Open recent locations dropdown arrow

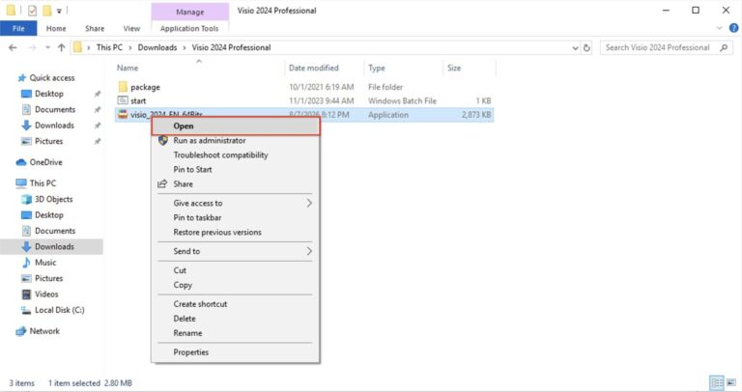coord(47,47)
